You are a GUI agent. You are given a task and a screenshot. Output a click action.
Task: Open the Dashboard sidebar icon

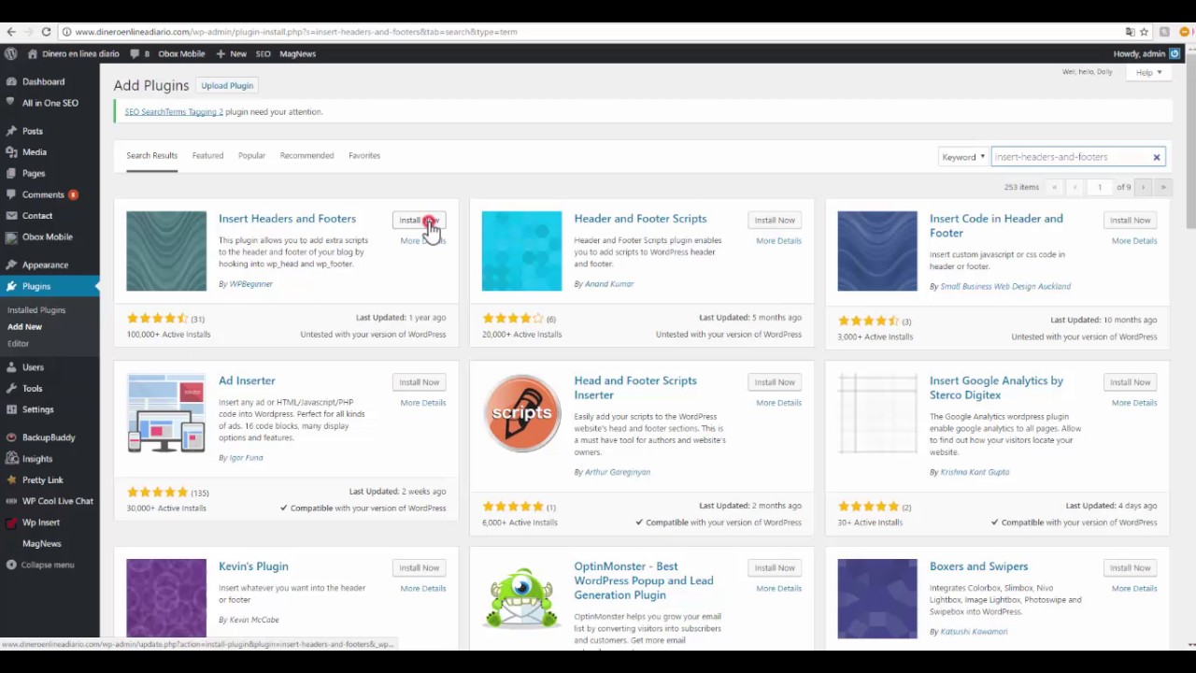(x=11, y=81)
